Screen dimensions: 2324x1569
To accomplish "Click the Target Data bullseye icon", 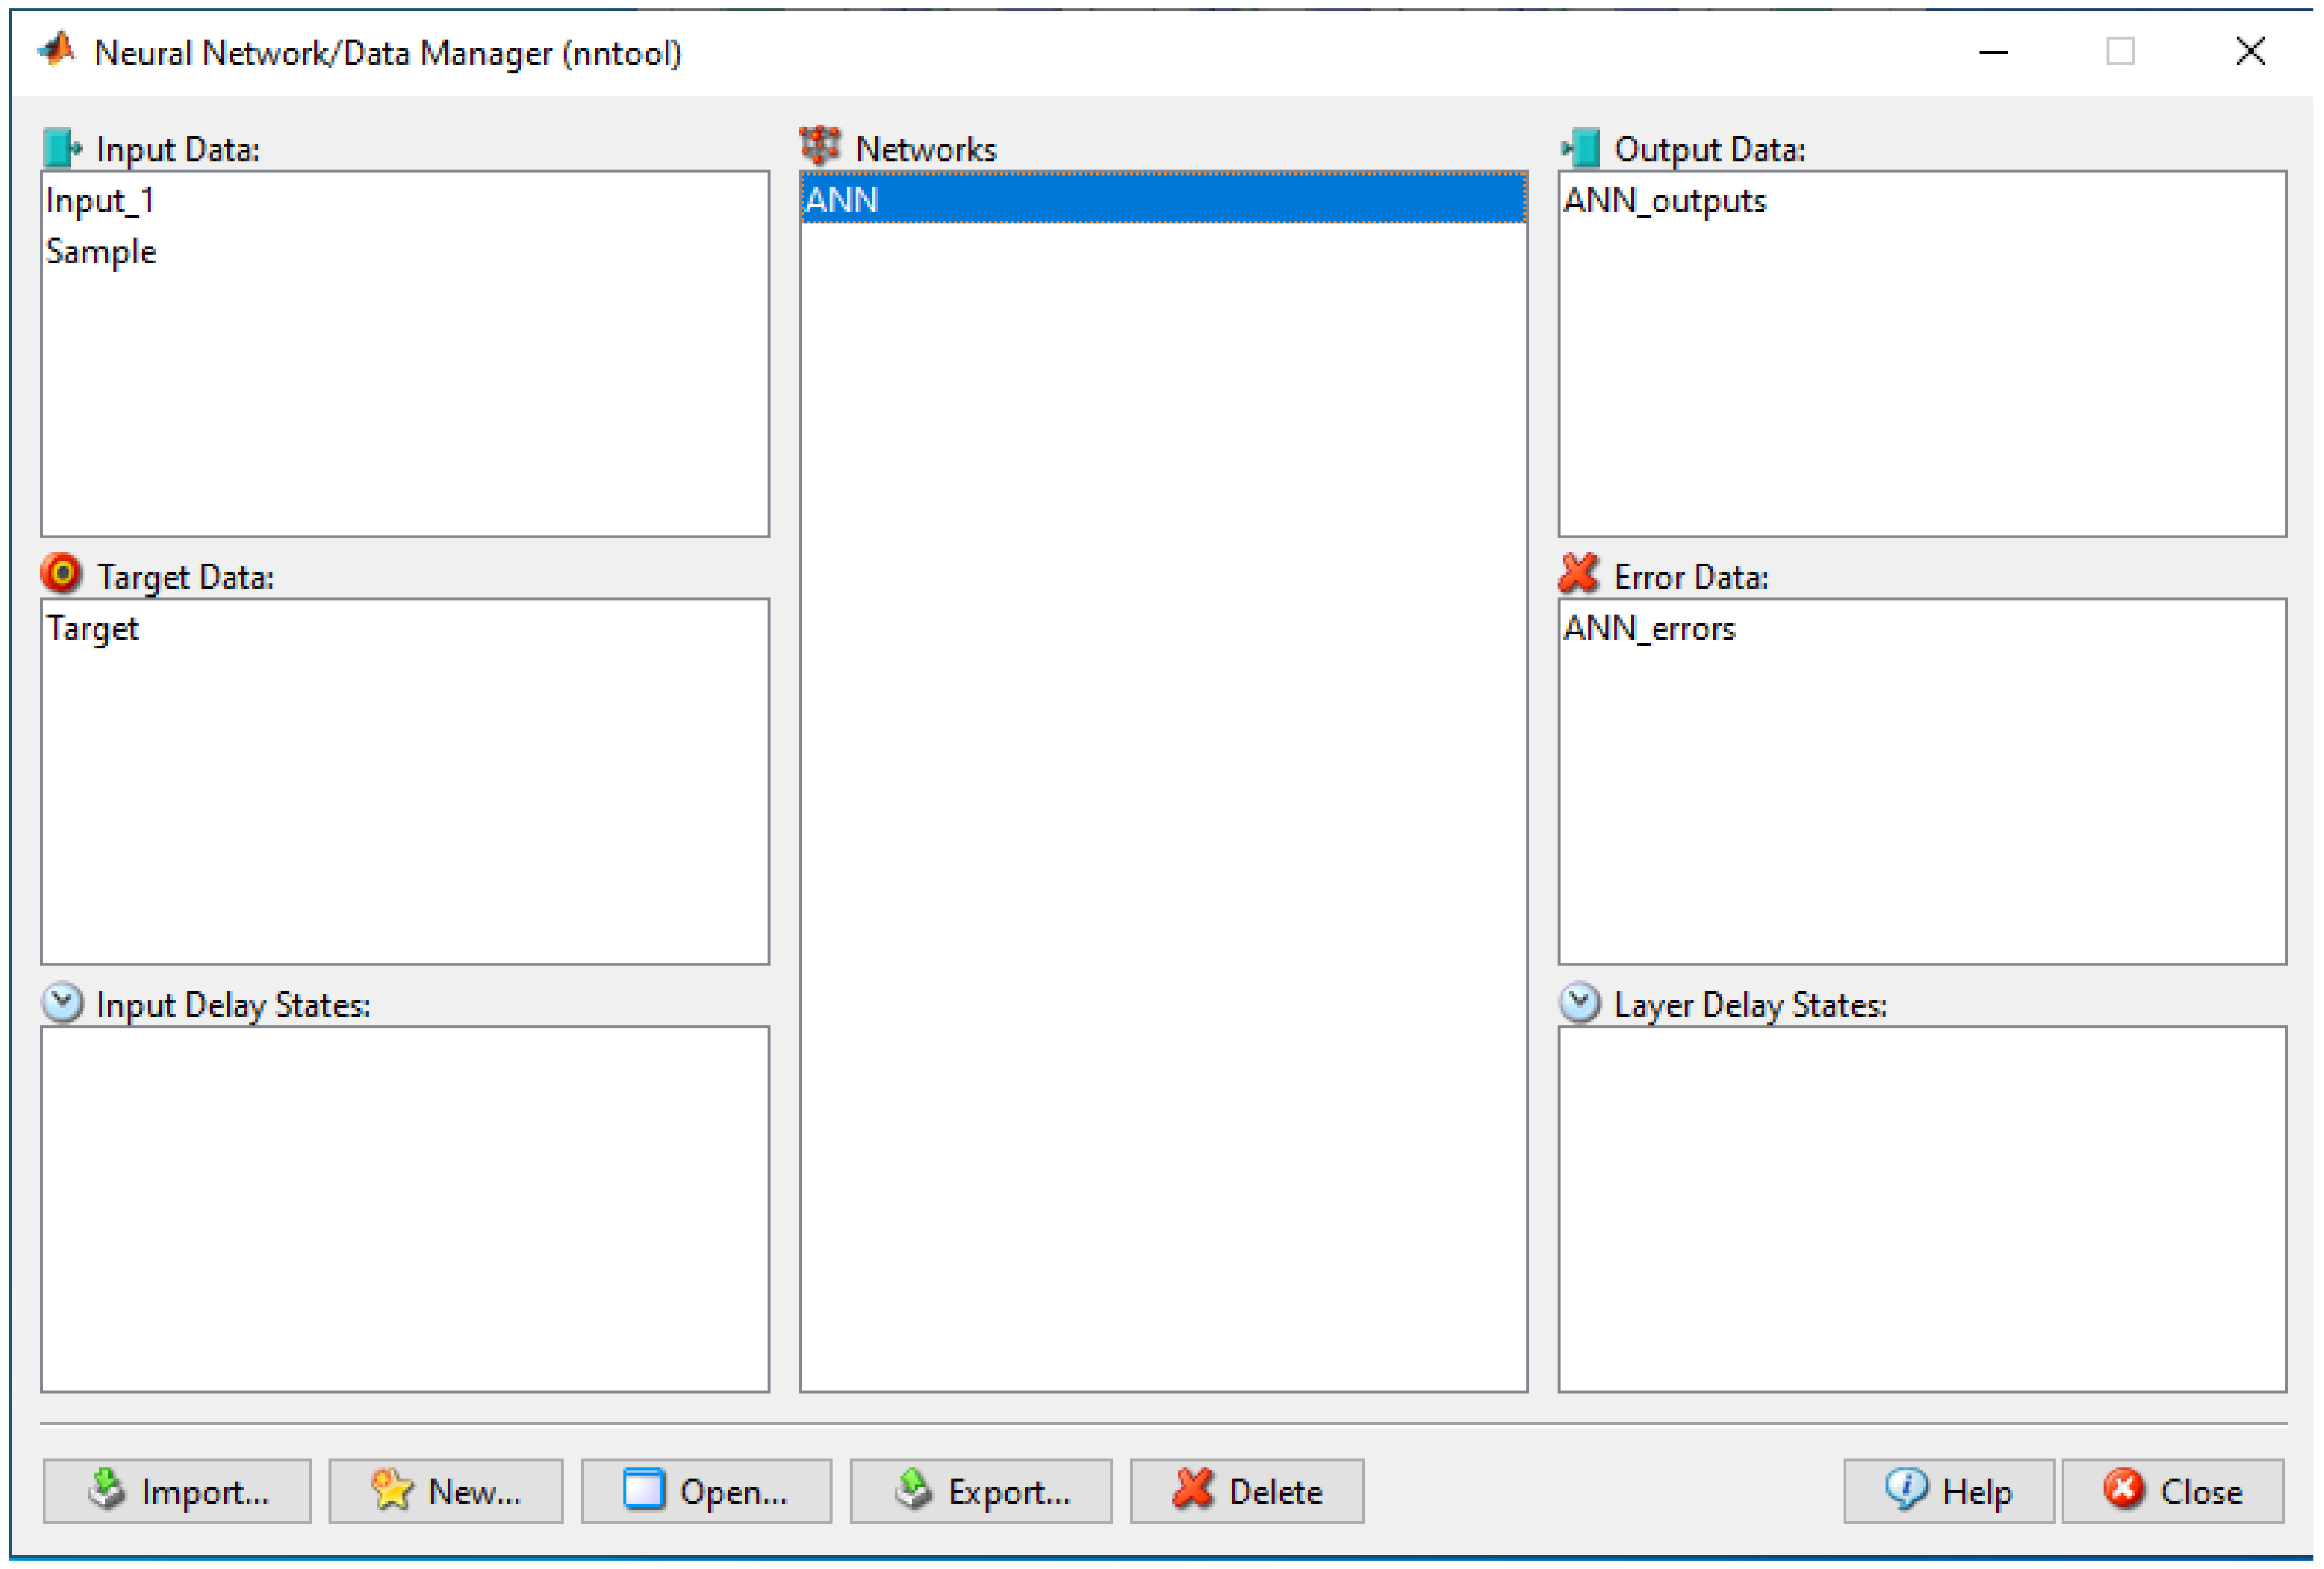I will tap(62, 574).
